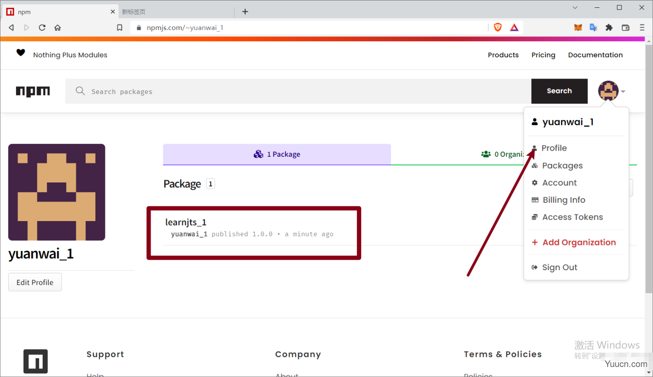Open Billing Info from the user menu
Screen dimensions: 653x377
point(564,200)
